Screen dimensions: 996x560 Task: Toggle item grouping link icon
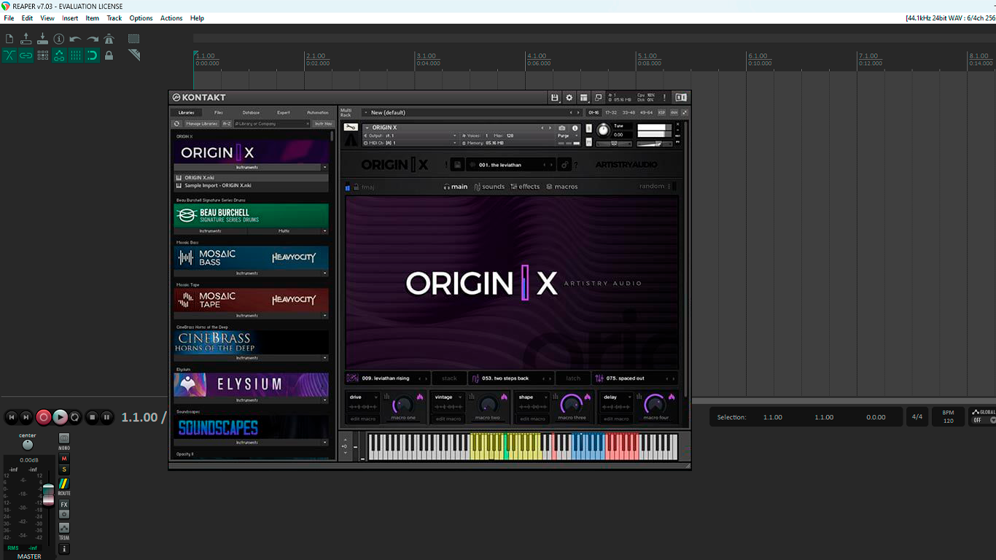click(26, 55)
